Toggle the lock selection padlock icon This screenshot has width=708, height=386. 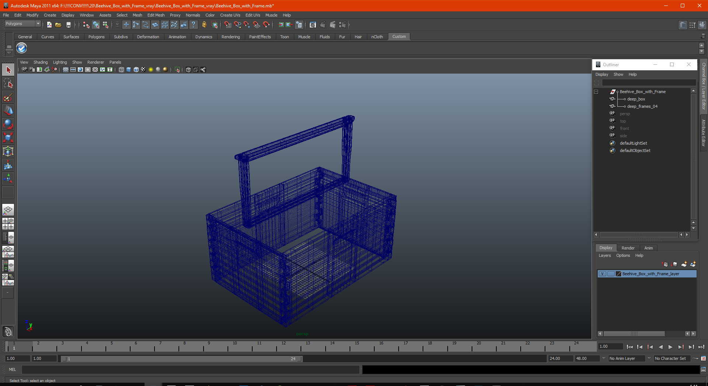pyautogui.click(x=204, y=25)
